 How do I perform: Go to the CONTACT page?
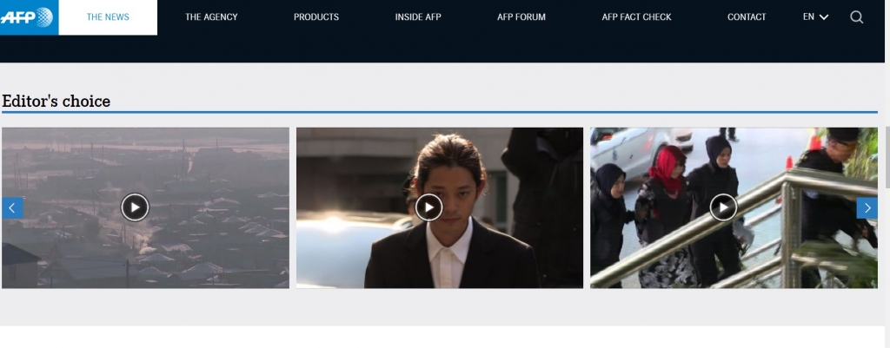[747, 17]
